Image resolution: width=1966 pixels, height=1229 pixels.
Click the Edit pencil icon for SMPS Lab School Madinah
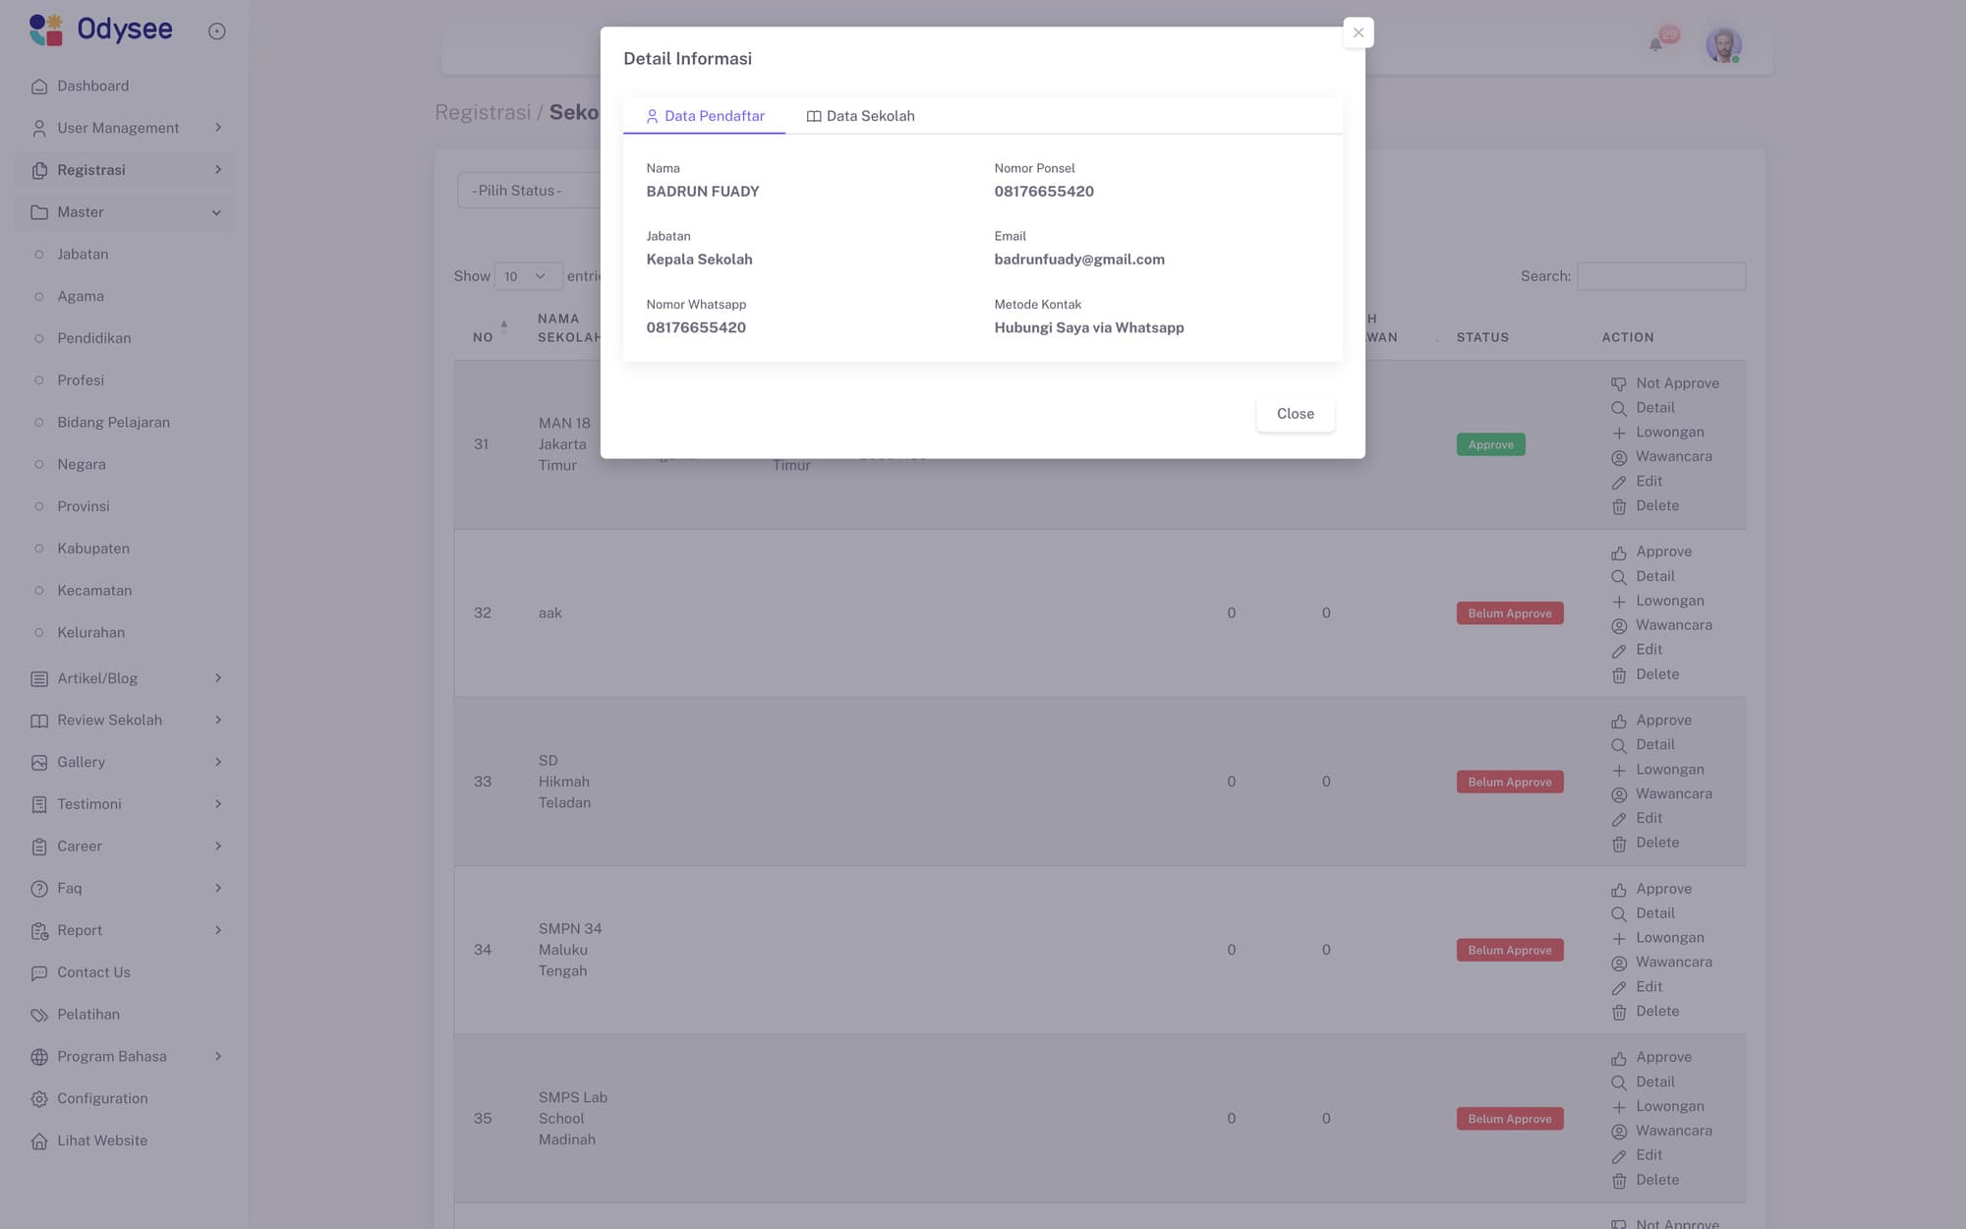[1619, 1155]
